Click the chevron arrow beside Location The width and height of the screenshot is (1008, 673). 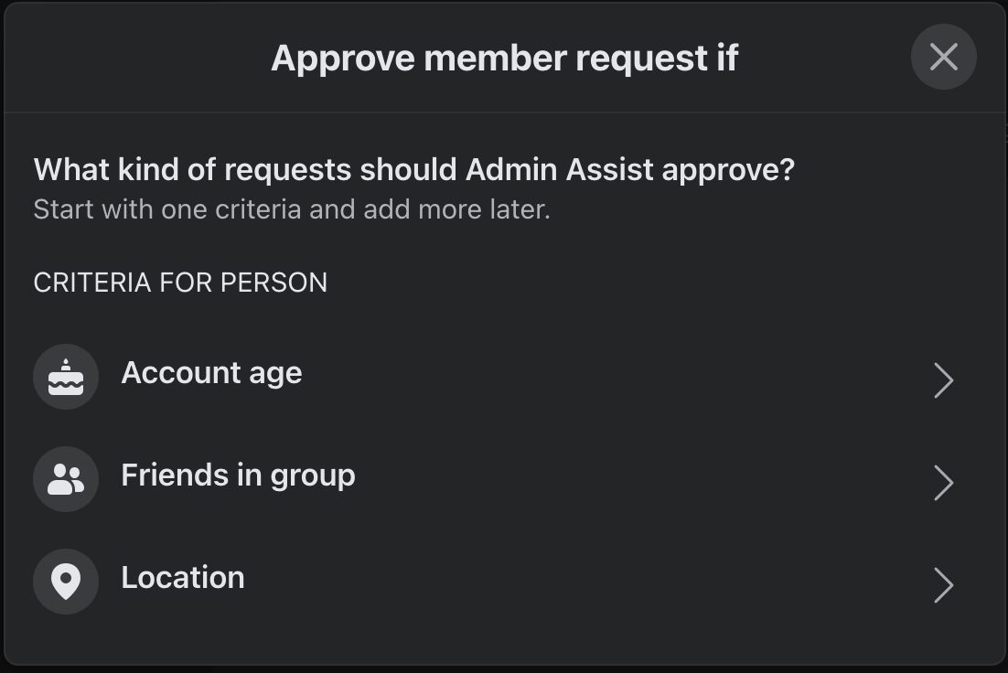click(x=943, y=584)
